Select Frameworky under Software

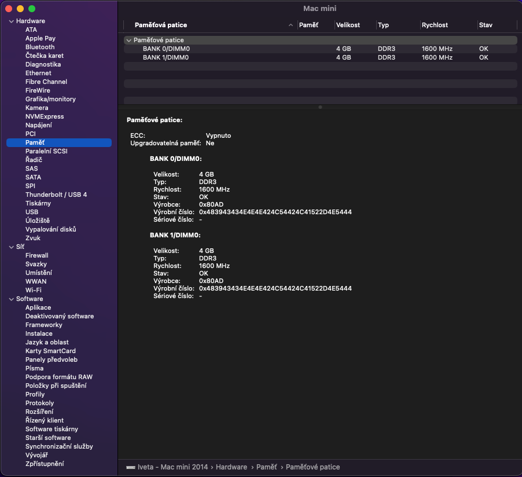click(x=43, y=325)
